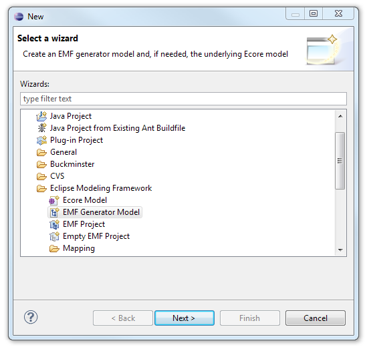Click the wizard list scrollbar thumb

(340, 161)
